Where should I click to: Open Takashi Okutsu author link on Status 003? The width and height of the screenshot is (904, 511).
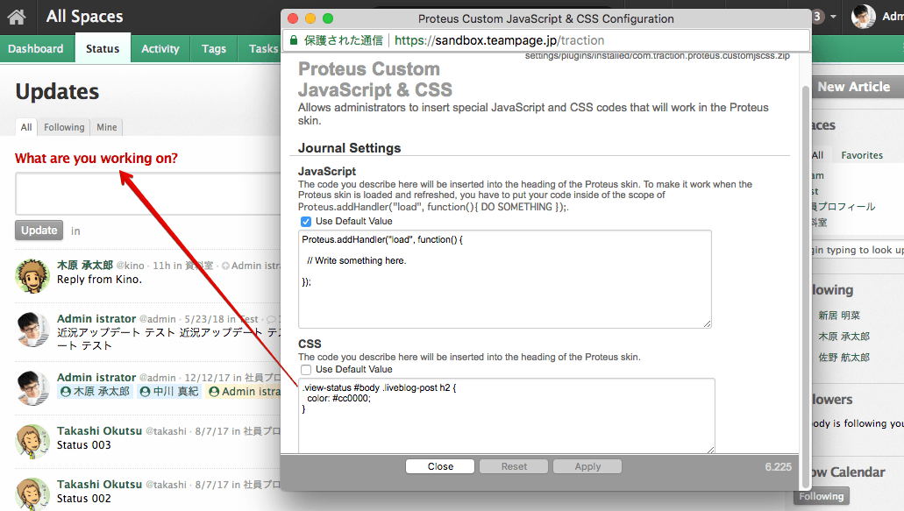point(99,431)
